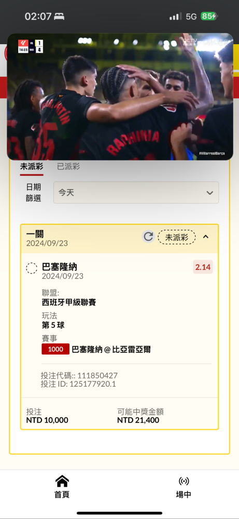The height and width of the screenshot is (519, 239).
Task: Tap the battery indicator in status bar
Action: [x=209, y=16]
